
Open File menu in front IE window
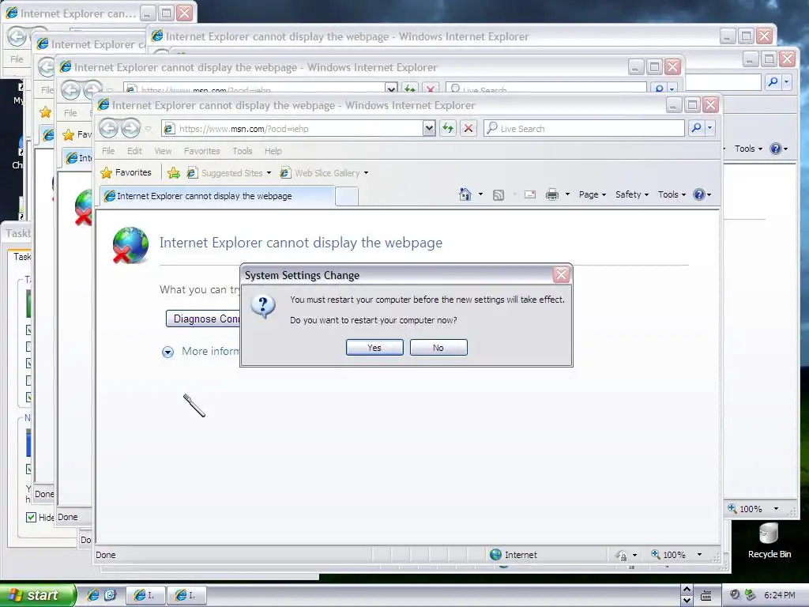click(x=108, y=151)
